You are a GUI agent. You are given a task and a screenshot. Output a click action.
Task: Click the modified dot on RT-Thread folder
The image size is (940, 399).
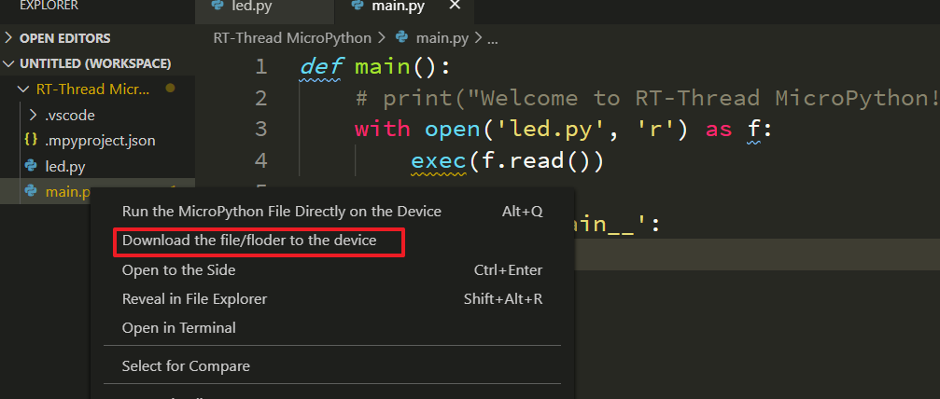point(170,89)
